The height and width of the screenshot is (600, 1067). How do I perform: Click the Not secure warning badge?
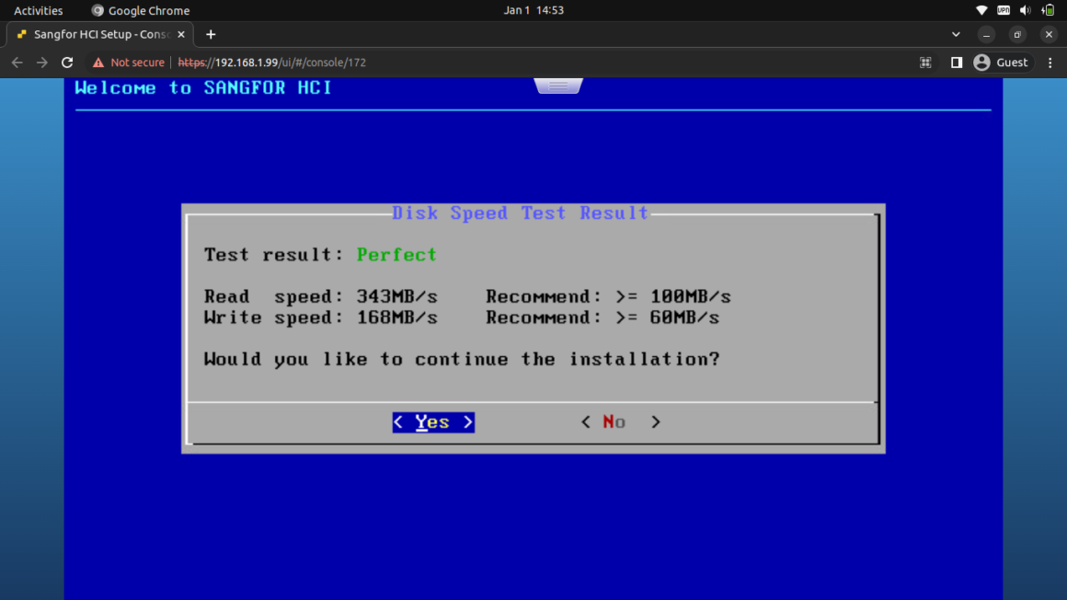click(x=131, y=63)
